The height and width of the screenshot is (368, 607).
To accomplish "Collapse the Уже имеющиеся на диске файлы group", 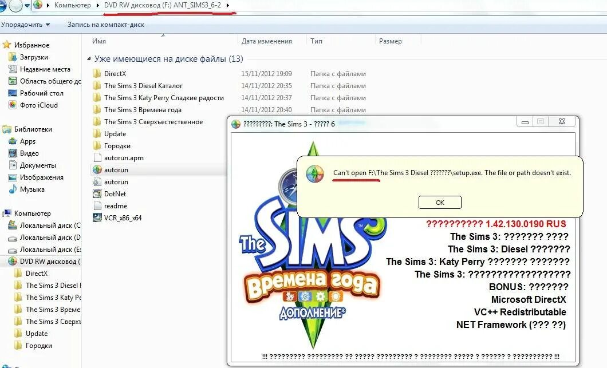I will click(x=89, y=59).
